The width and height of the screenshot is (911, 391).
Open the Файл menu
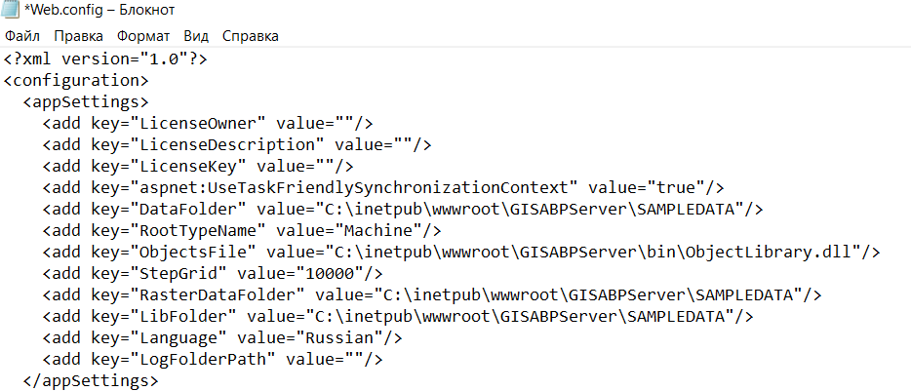[22, 36]
